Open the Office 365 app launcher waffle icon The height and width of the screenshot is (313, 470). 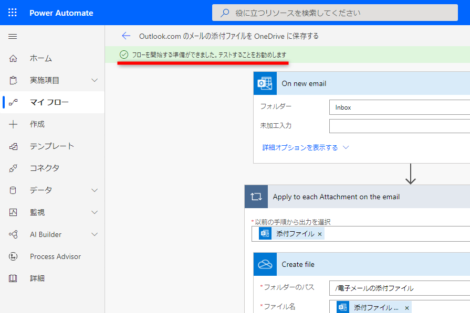click(x=12, y=13)
